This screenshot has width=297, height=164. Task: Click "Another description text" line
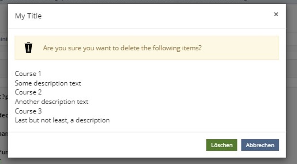52,102
